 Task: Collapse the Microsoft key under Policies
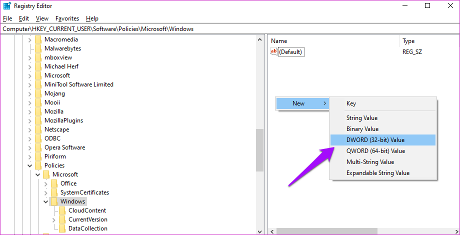(38, 174)
